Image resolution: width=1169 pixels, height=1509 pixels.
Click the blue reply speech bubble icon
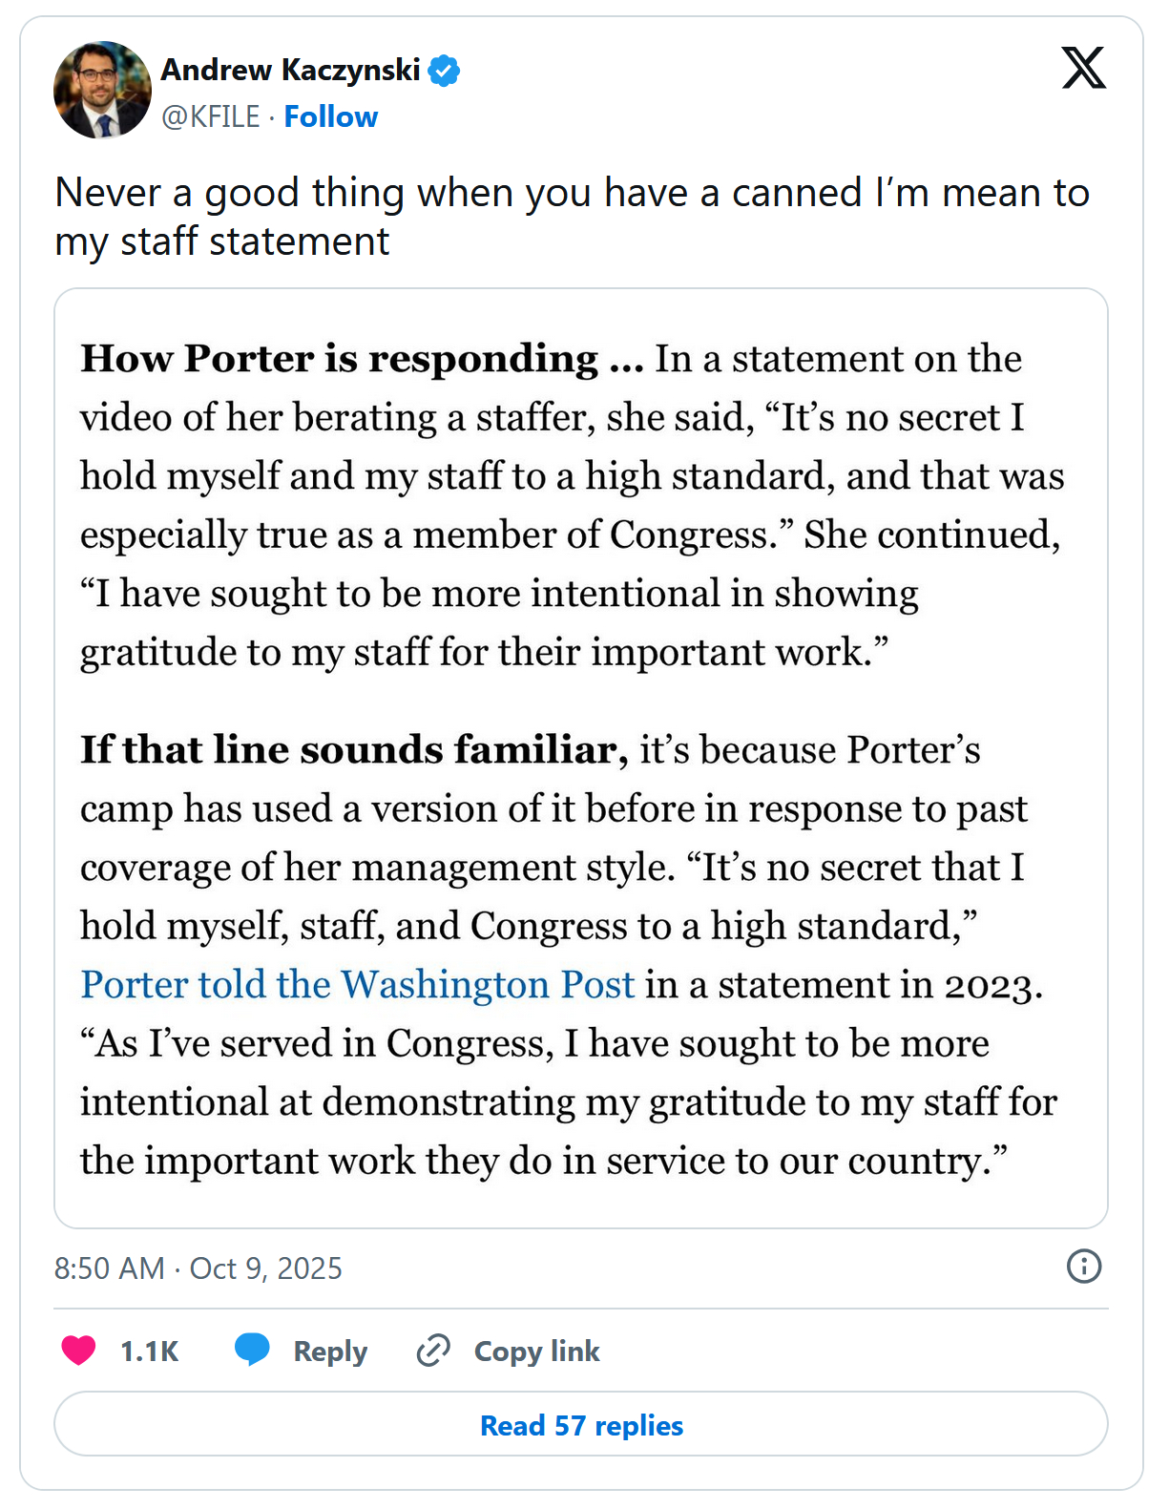(252, 1350)
